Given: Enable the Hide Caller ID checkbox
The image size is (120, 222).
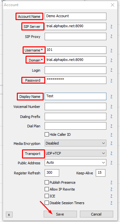Looking at the screenshot, I should [47, 134].
